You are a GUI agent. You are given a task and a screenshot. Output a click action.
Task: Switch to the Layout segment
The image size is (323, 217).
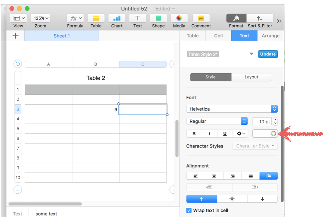tap(251, 77)
